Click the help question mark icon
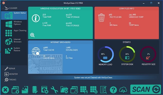This screenshot has height=95, width=163. [113, 90]
